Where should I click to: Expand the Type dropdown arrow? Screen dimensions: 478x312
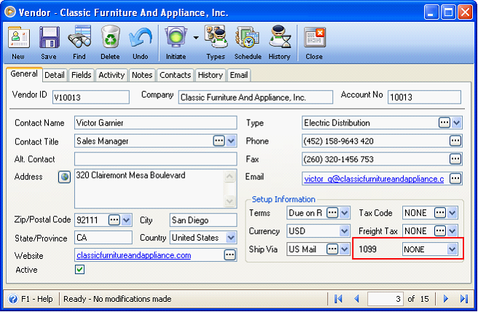(x=457, y=122)
